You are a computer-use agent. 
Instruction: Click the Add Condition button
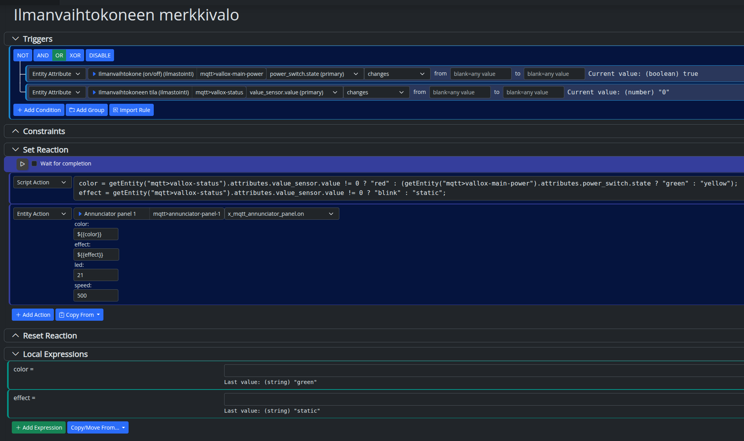click(x=39, y=110)
